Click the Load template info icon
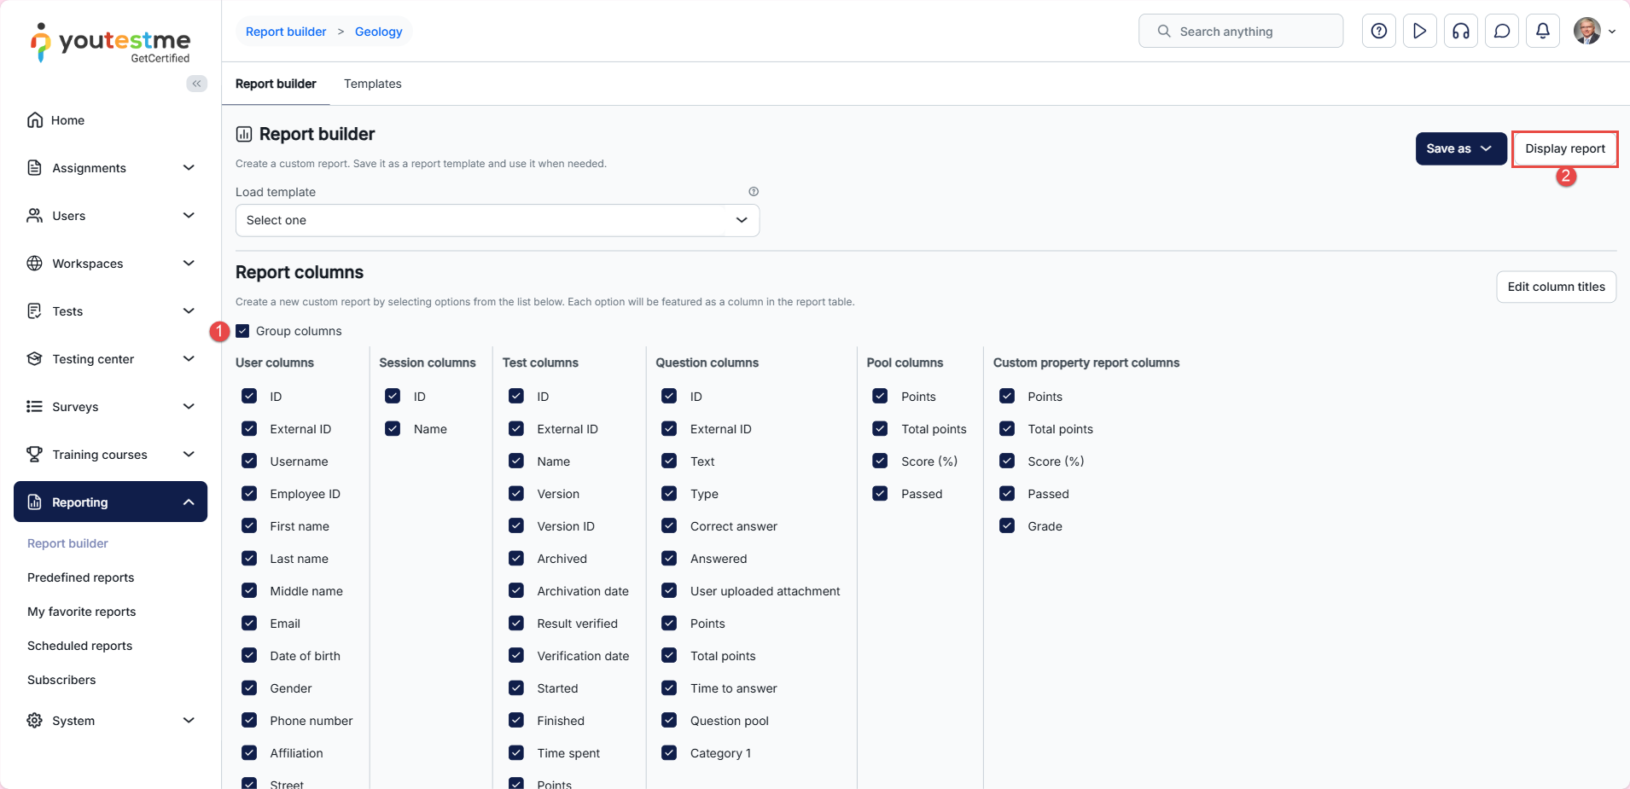The image size is (1630, 789). pos(754,192)
